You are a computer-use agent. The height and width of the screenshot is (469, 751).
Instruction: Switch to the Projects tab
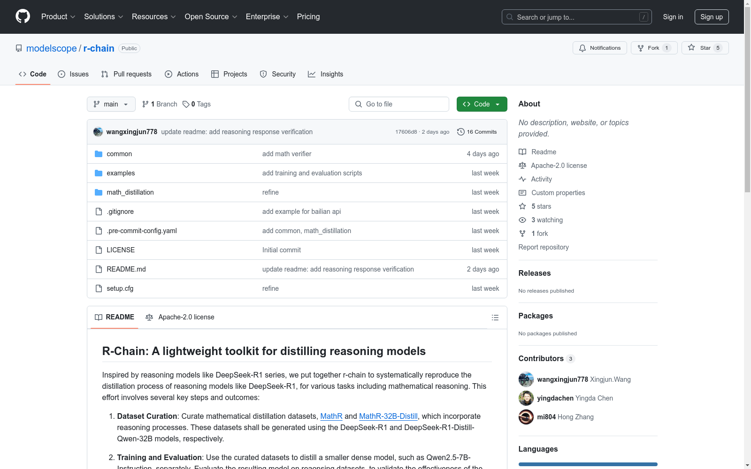pos(229,74)
